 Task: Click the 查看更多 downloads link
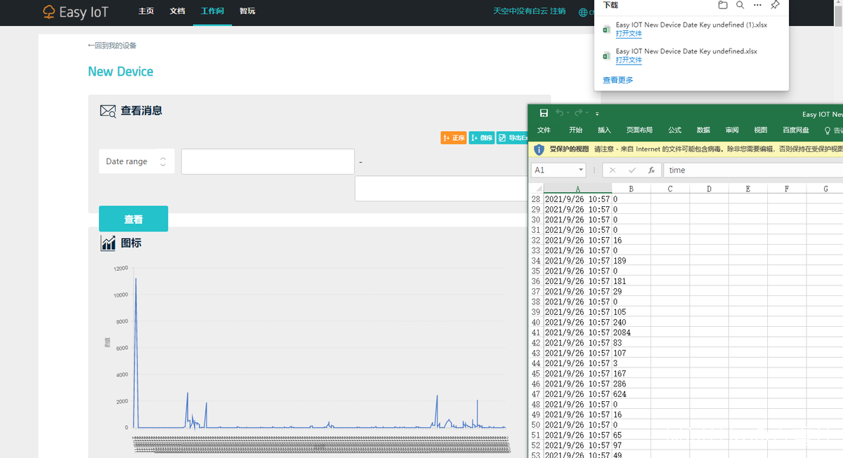click(617, 80)
